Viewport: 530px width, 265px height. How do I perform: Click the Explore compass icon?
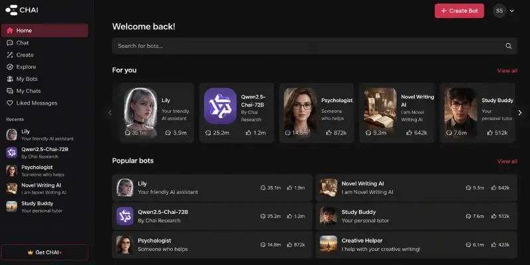tap(10, 67)
